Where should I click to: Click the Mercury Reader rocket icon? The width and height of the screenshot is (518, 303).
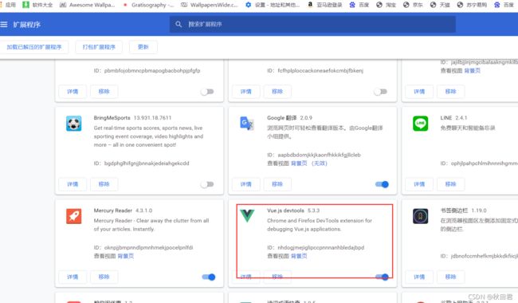[x=73, y=216]
